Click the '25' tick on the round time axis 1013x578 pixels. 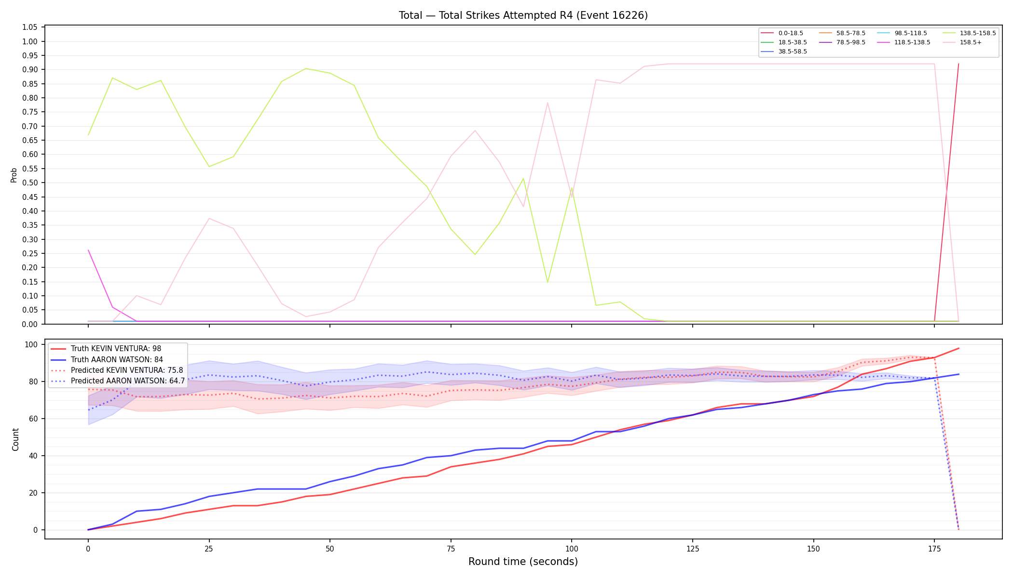209,549
